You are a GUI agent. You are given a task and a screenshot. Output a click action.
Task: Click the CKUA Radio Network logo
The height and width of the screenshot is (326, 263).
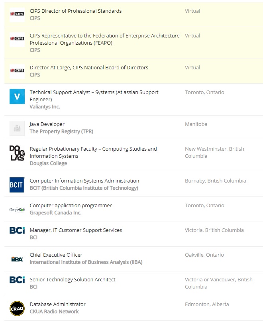[17, 308]
